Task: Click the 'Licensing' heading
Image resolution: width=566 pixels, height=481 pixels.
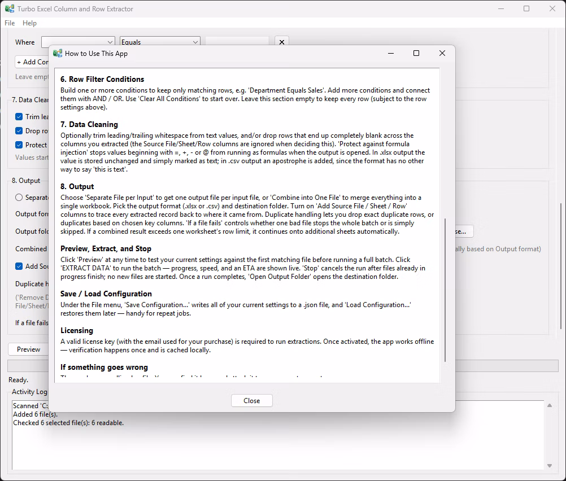Action: click(x=77, y=330)
